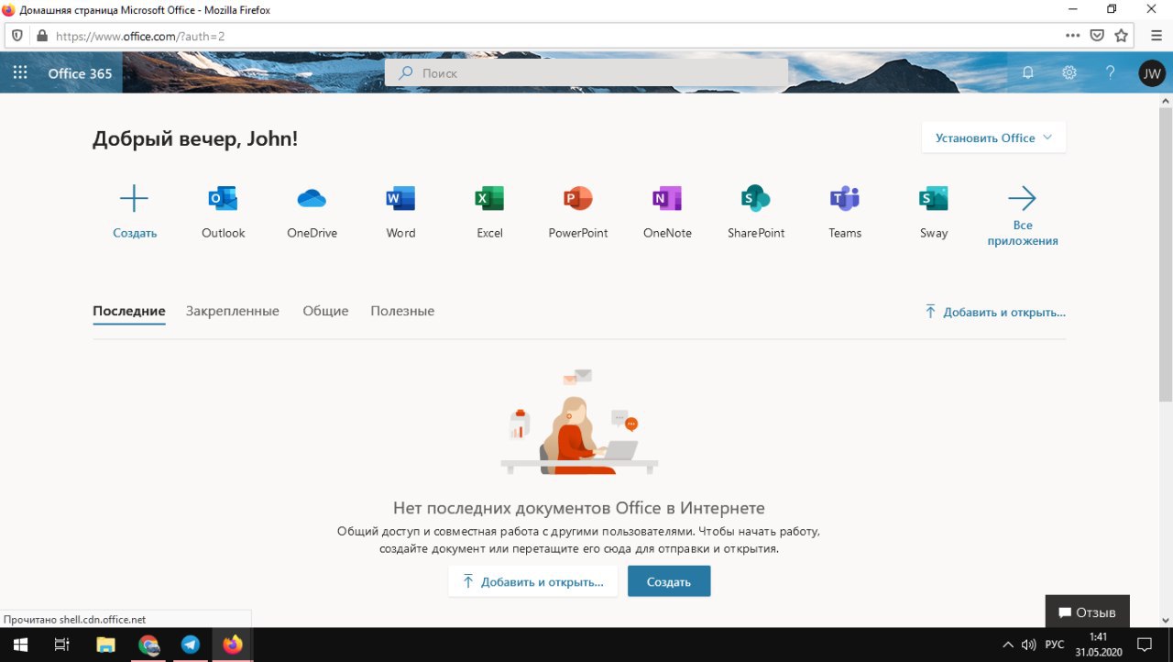
Task: Click top-right Добавить и открыть link
Action: (x=995, y=312)
